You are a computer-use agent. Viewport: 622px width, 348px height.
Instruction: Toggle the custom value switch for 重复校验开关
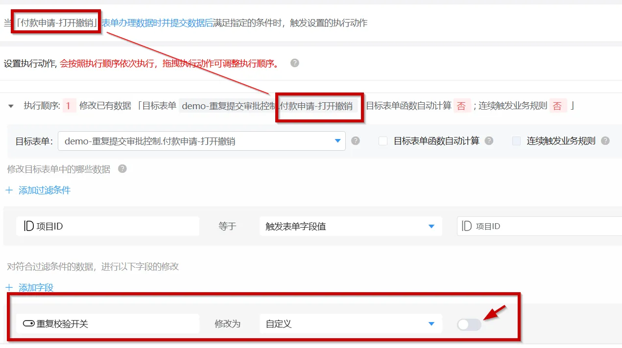[x=469, y=325]
